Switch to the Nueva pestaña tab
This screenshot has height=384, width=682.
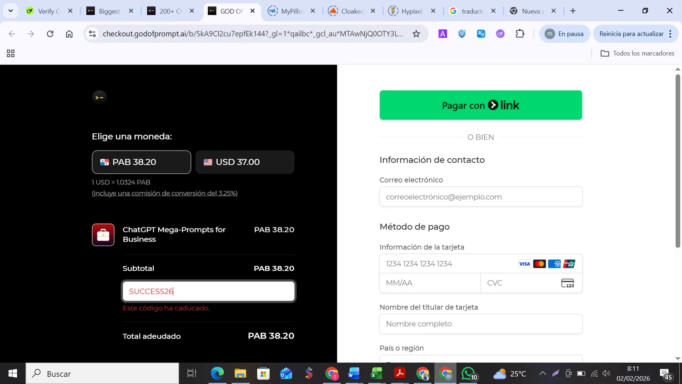coord(533,11)
